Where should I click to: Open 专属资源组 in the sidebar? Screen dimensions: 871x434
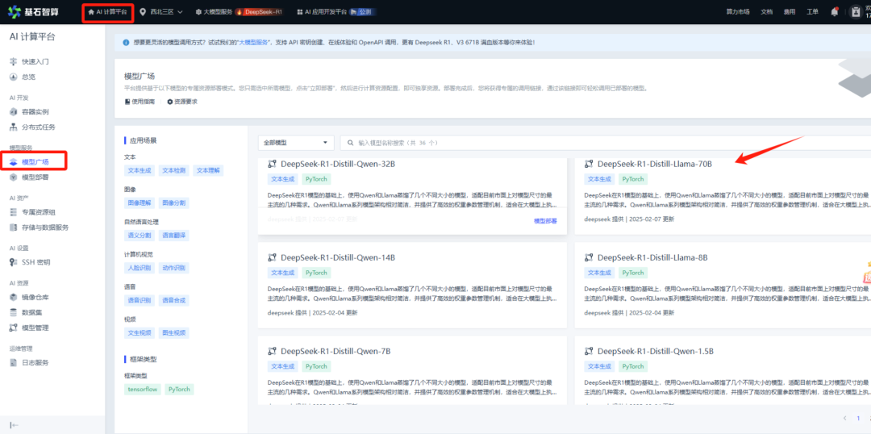click(x=39, y=211)
